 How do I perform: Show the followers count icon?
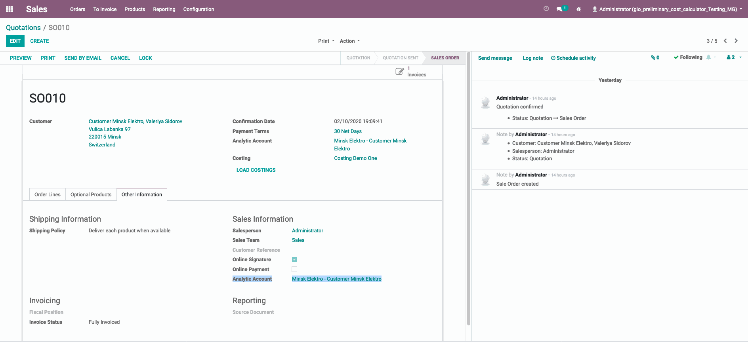[x=731, y=57]
